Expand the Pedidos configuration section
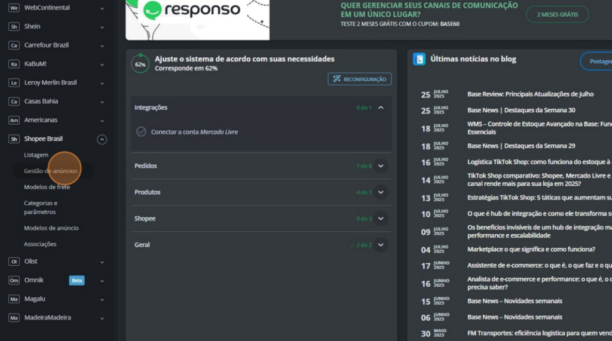 click(381, 166)
